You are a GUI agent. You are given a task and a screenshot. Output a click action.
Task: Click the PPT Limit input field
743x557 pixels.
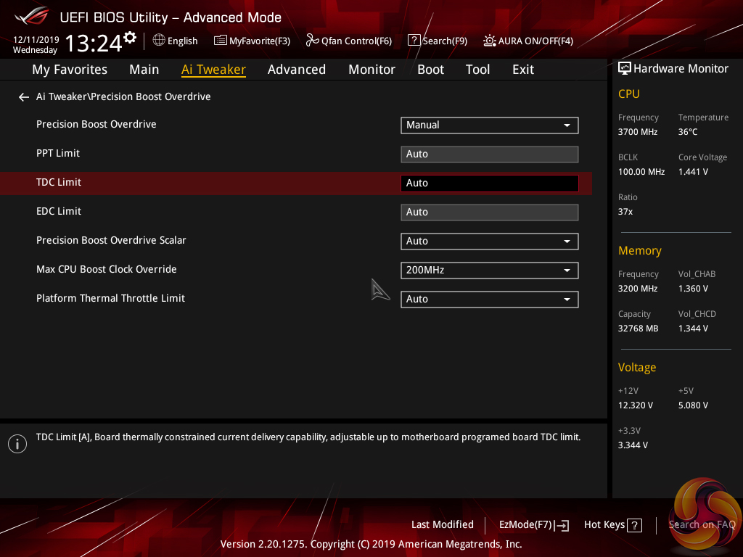point(489,154)
